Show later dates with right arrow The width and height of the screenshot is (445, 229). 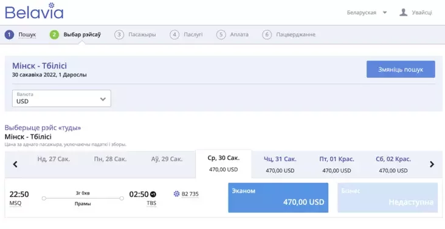pos(432,164)
